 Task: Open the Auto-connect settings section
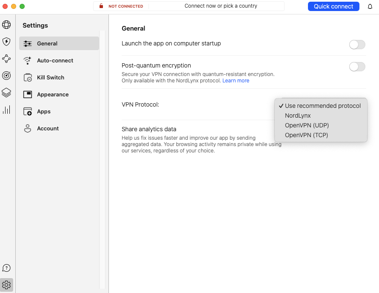pyautogui.click(x=55, y=60)
